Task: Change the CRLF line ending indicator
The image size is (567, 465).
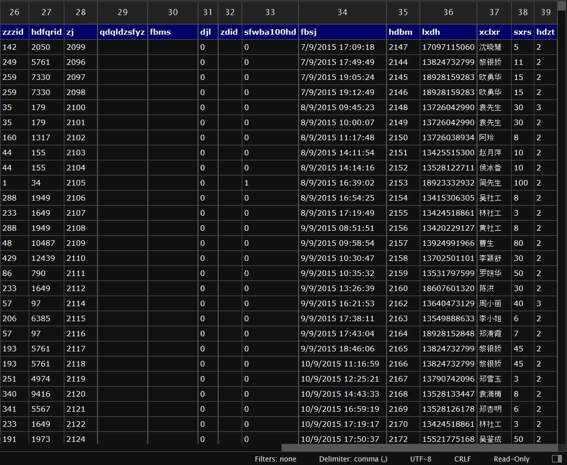Action: pos(462,459)
